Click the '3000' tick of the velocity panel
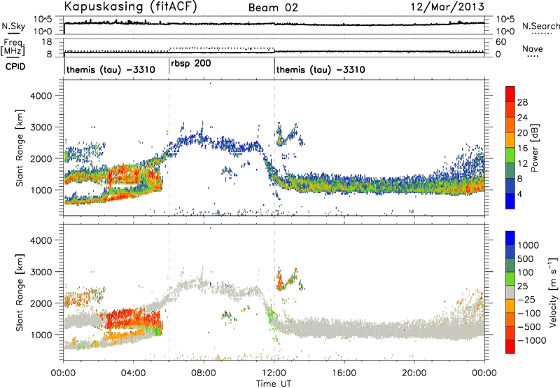560x388 pixels. 41,272
